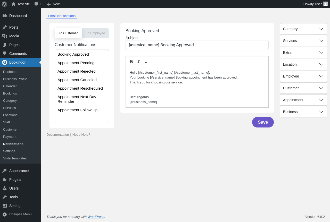Expand the Business placeholder section
This screenshot has height=222, width=330.
click(x=303, y=112)
